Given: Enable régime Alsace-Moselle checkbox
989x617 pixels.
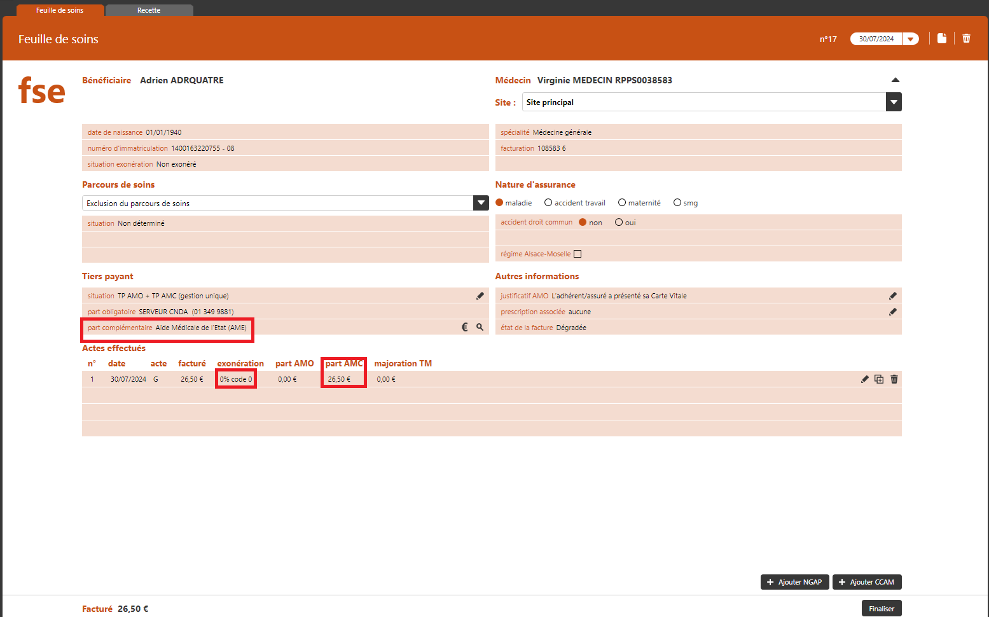Looking at the screenshot, I should 577,254.
